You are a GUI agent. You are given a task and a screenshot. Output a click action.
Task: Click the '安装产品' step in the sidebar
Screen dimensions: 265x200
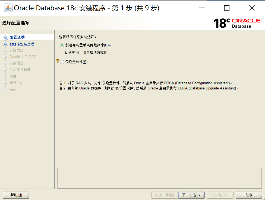pos(17,83)
